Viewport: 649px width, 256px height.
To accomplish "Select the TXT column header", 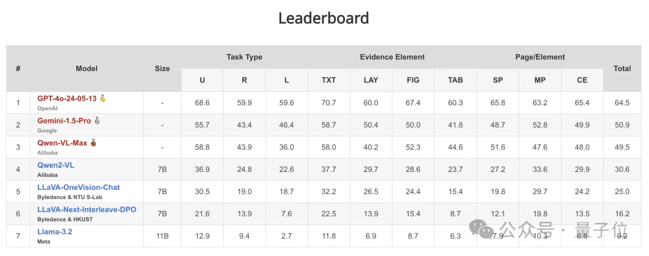I will pyautogui.click(x=329, y=80).
